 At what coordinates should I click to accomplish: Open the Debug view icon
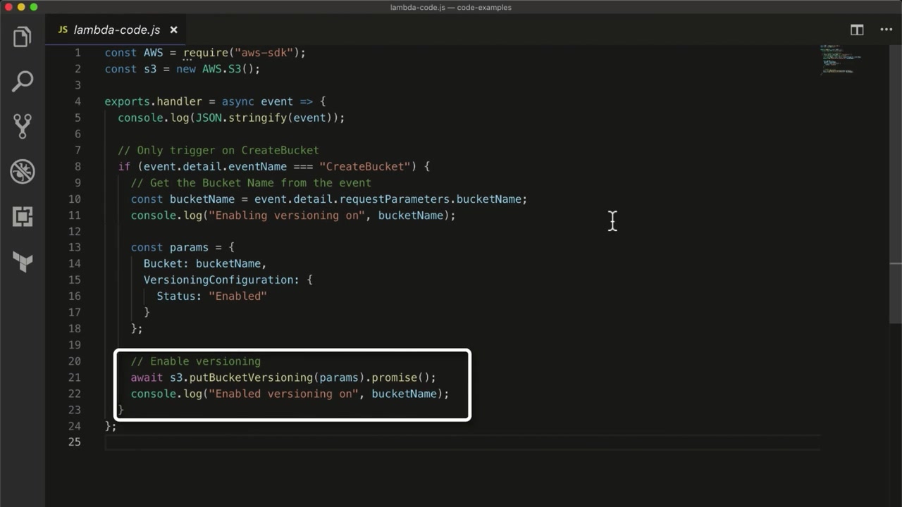(x=23, y=171)
